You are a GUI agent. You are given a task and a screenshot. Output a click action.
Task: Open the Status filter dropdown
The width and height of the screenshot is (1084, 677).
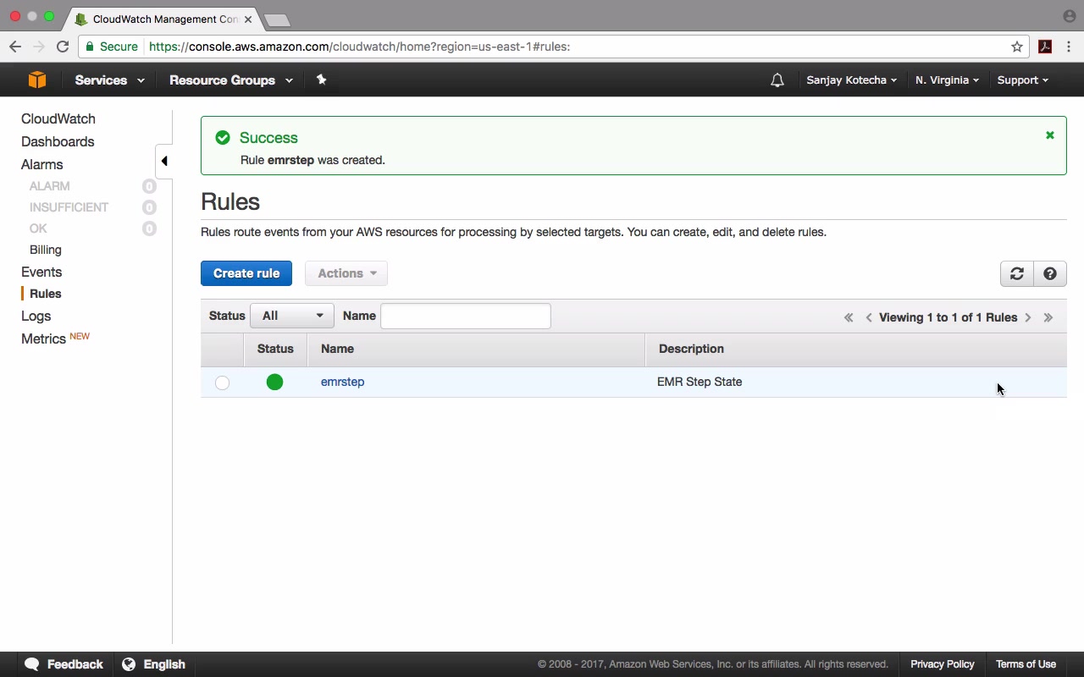coord(292,316)
